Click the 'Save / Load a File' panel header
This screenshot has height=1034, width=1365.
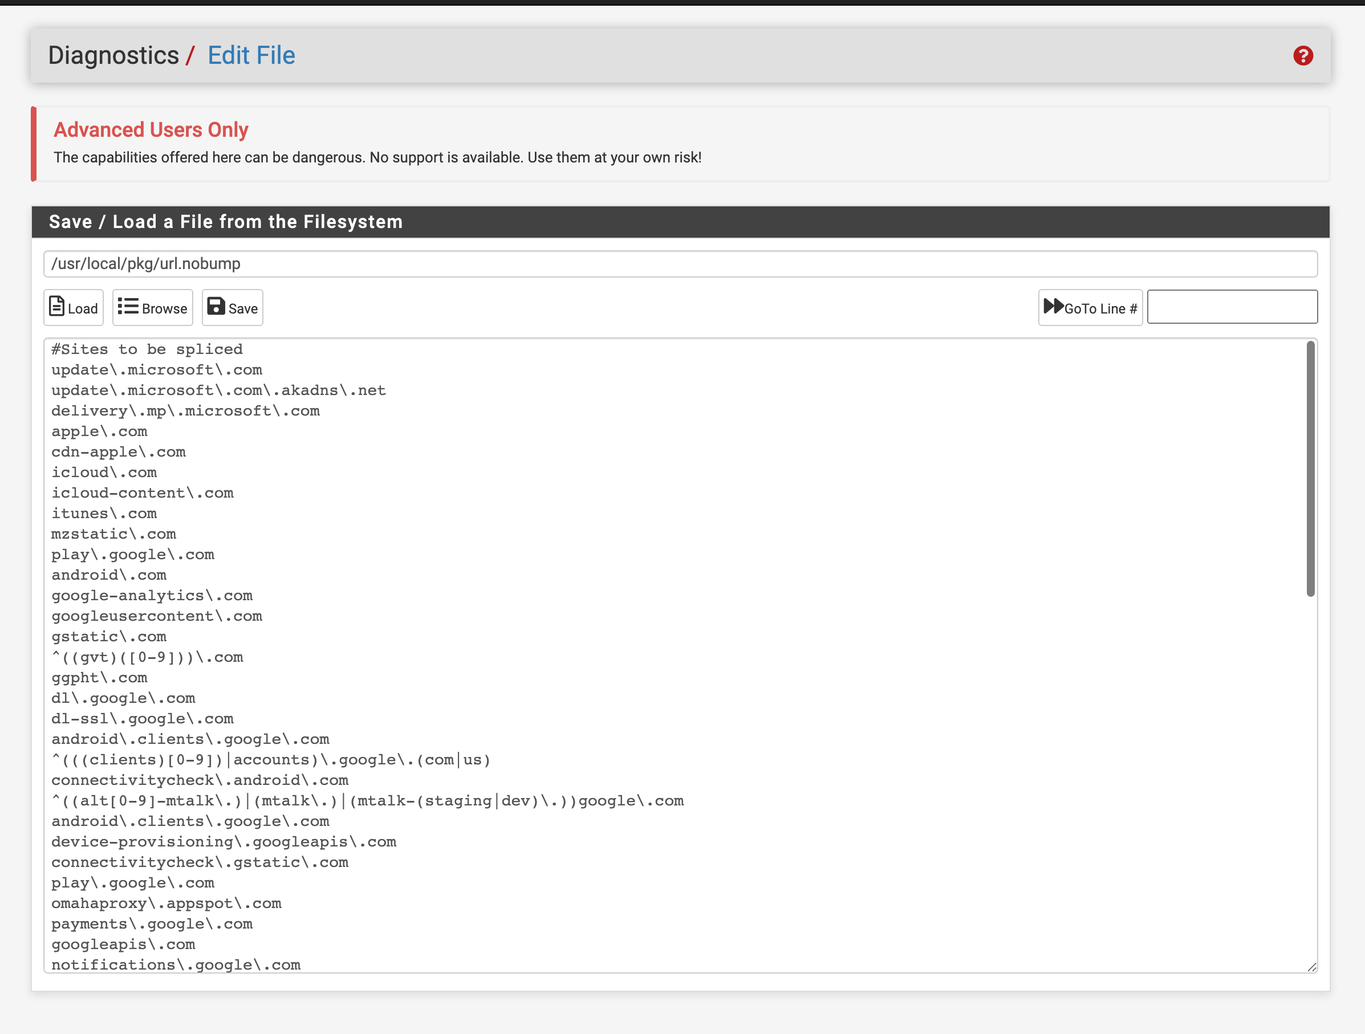pos(681,222)
